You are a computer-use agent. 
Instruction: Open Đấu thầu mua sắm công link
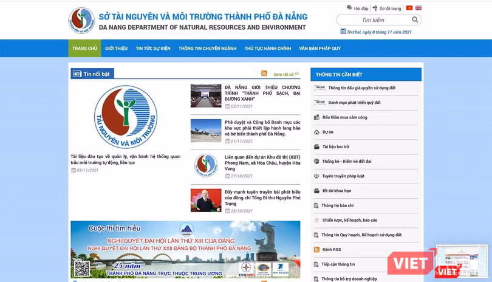[x=344, y=117]
